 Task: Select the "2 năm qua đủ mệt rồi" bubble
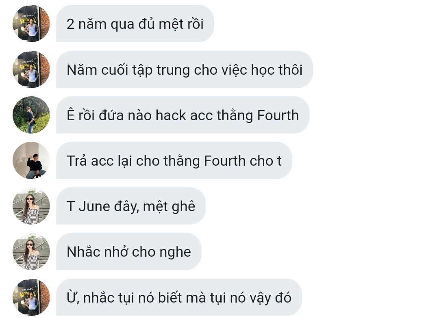135,24
